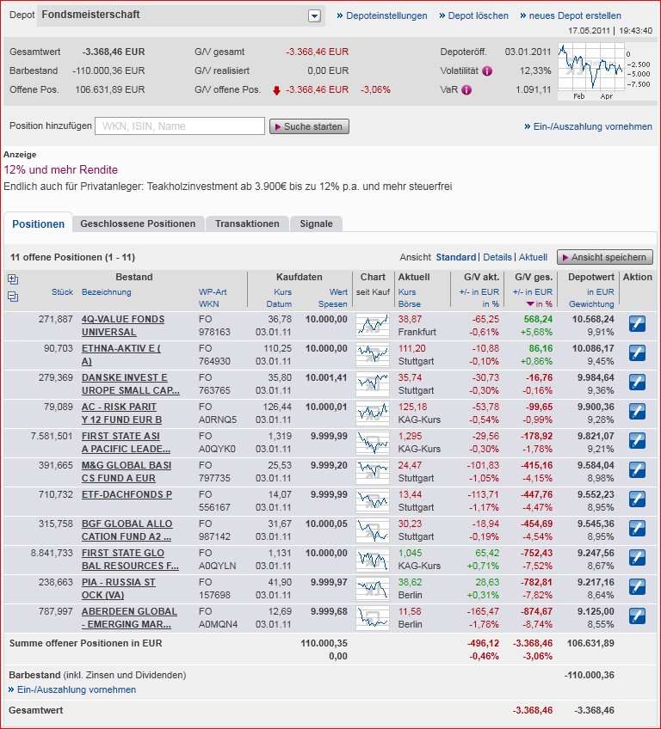Select the Standard view
This screenshot has height=729, width=661.
(x=455, y=257)
